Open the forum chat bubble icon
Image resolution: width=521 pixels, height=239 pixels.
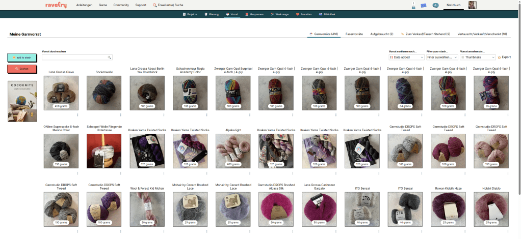[x=435, y=5]
